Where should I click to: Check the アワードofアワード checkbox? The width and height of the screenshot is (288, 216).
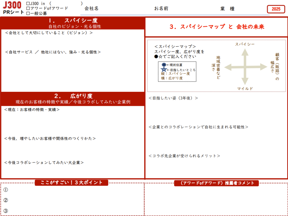(28, 8)
